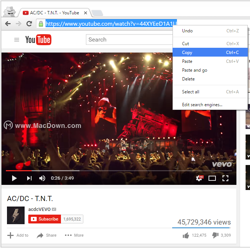Click Add to below the video
250x251 pixels.
(18, 235)
